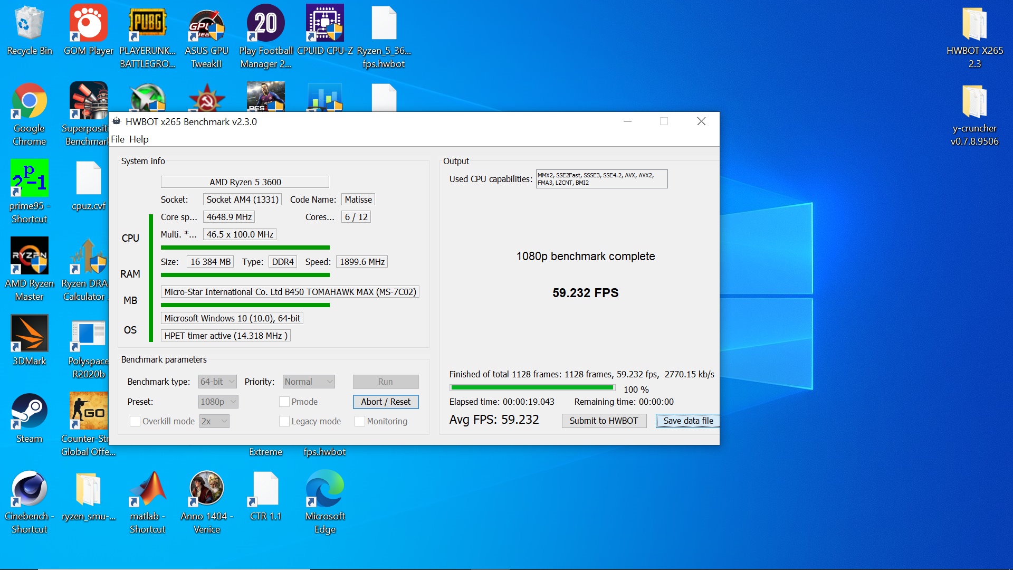Open Play Football Manager 20 shortcut
Viewport: 1013px width, 570px height.
(266, 37)
